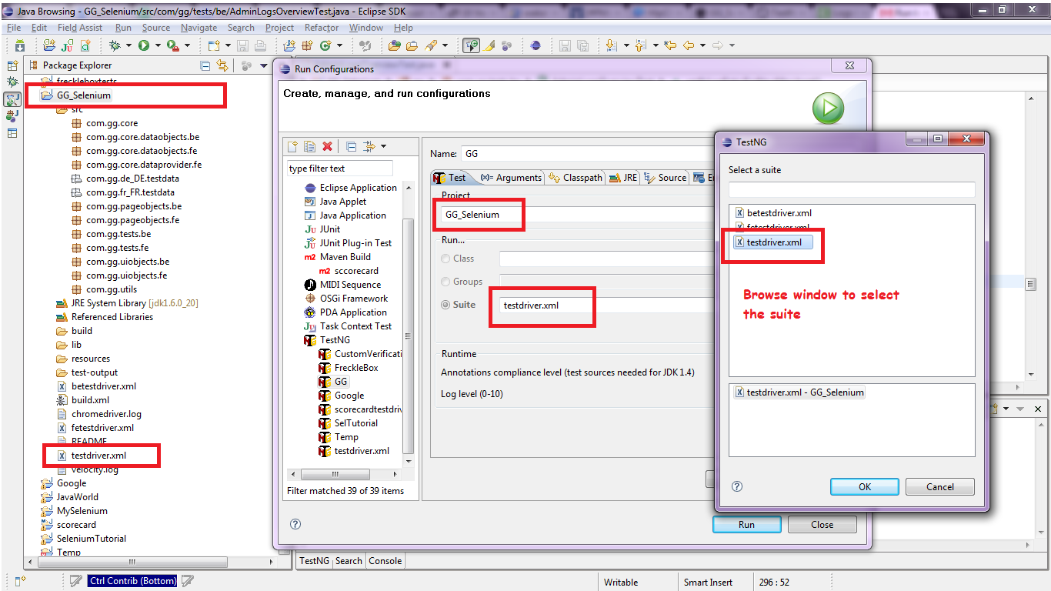Click the Back navigation arrow in main toolbar
Screen dimensions: 1051x591
click(688, 45)
